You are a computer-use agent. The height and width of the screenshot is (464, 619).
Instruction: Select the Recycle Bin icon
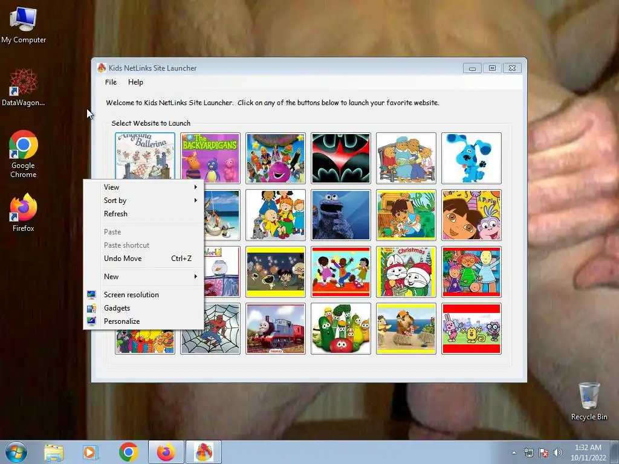click(589, 401)
